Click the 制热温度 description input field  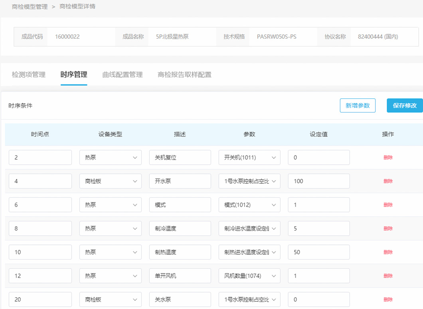click(180, 252)
